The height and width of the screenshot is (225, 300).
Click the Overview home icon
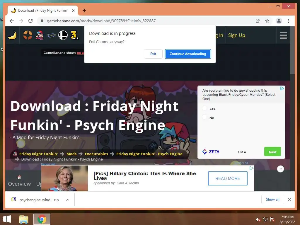tap(19, 177)
